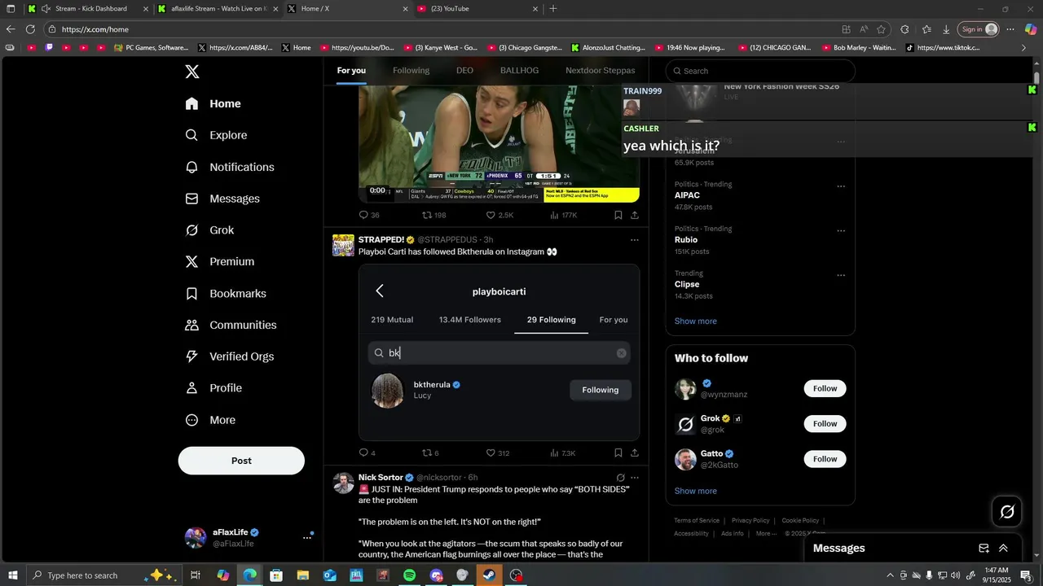Image resolution: width=1043 pixels, height=586 pixels.
Task: Switch to the For you tab
Action: click(x=351, y=71)
